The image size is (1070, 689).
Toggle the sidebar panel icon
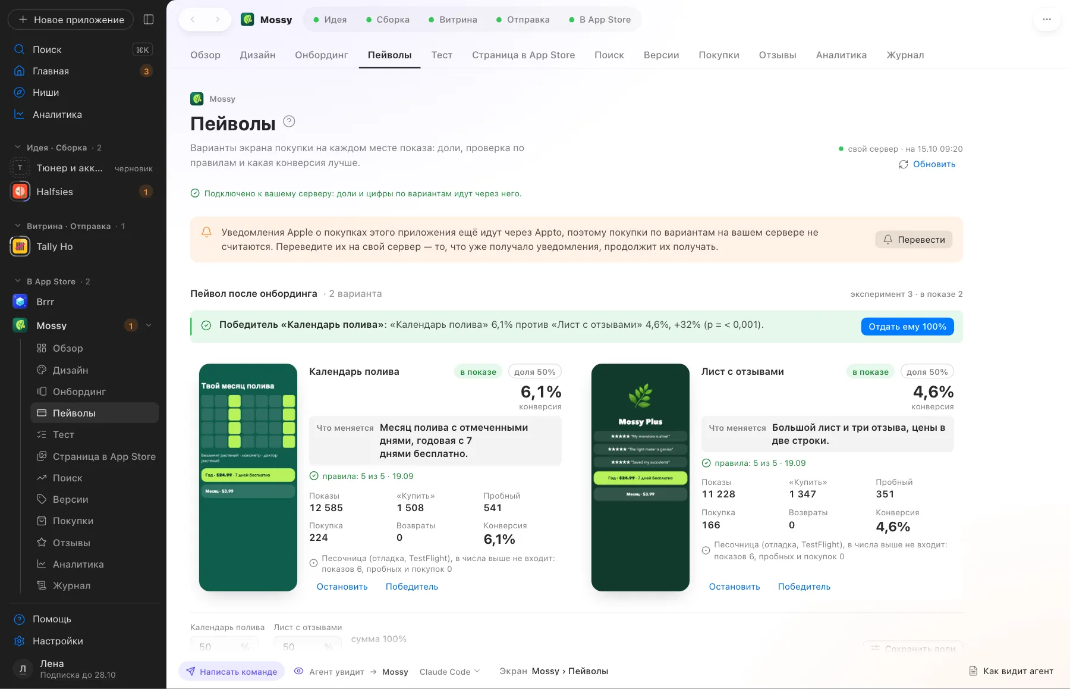click(x=149, y=20)
